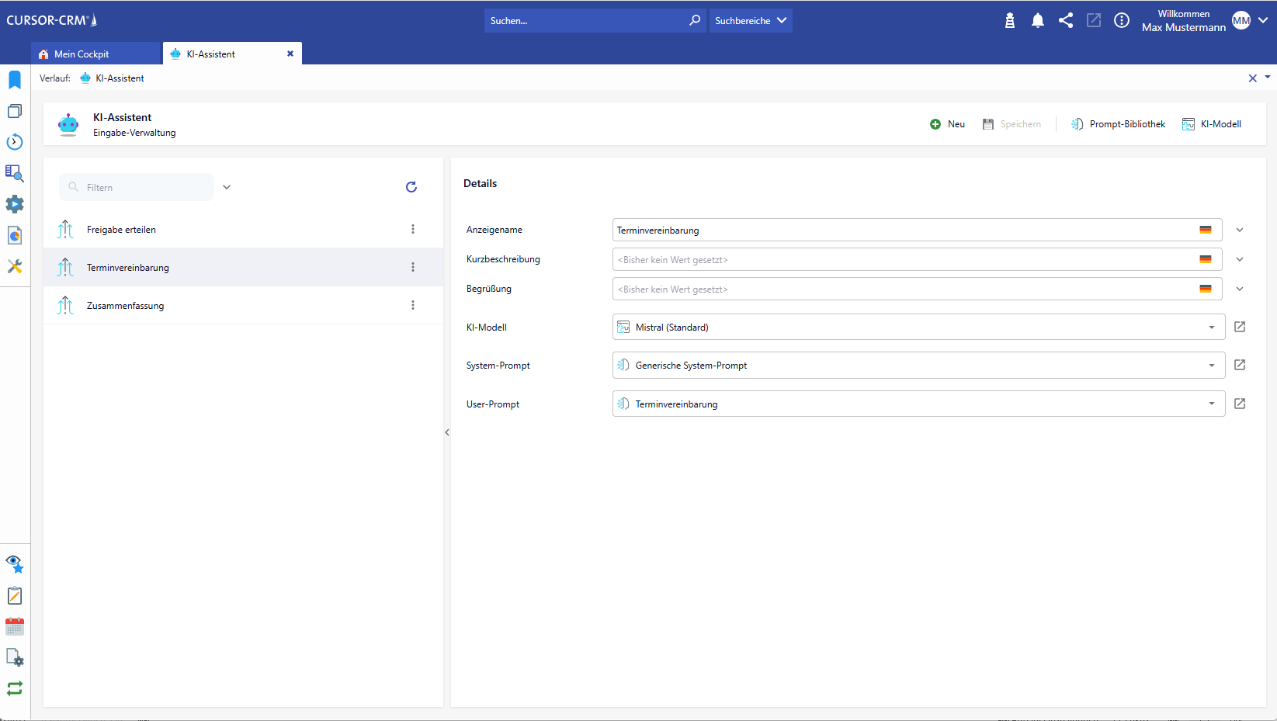Switch to the Mein Cockpit tab
1277x721 pixels.
82,54
